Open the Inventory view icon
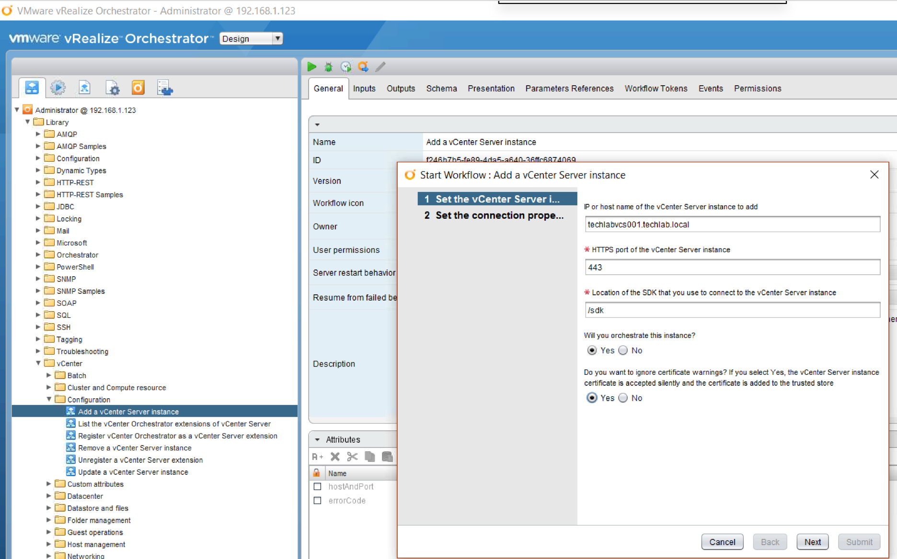 165,88
